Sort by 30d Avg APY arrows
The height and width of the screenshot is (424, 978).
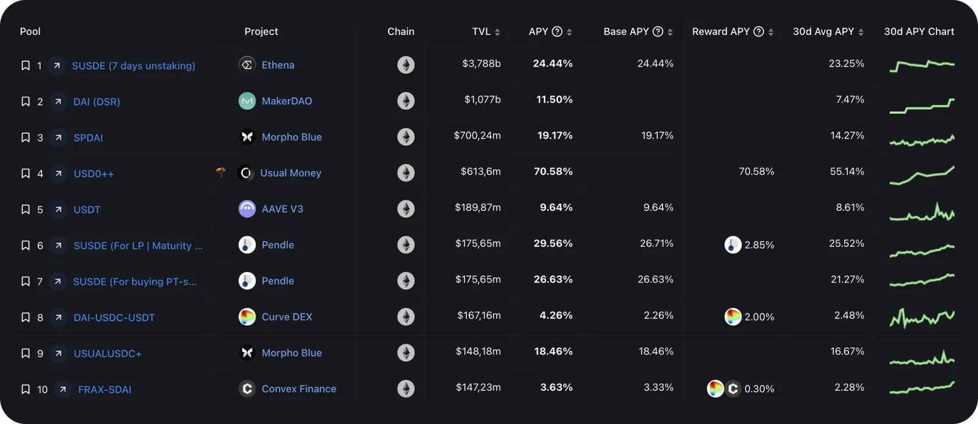point(861,32)
